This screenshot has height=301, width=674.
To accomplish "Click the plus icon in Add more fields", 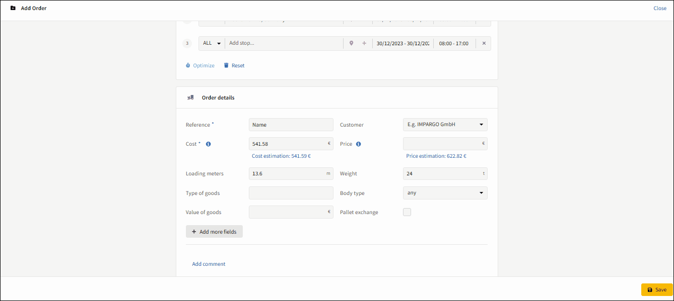I will [x=194, y=232].
